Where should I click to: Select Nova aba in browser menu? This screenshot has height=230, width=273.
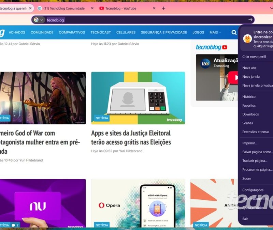pyautogui.click(x=249, y=68)
